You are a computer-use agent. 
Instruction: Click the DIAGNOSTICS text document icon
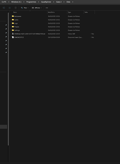[13, 37]
